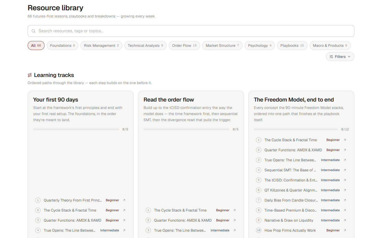Filter by Playbooks category
The width and height of the screenshot is (382, 238).
coord(292,45)
